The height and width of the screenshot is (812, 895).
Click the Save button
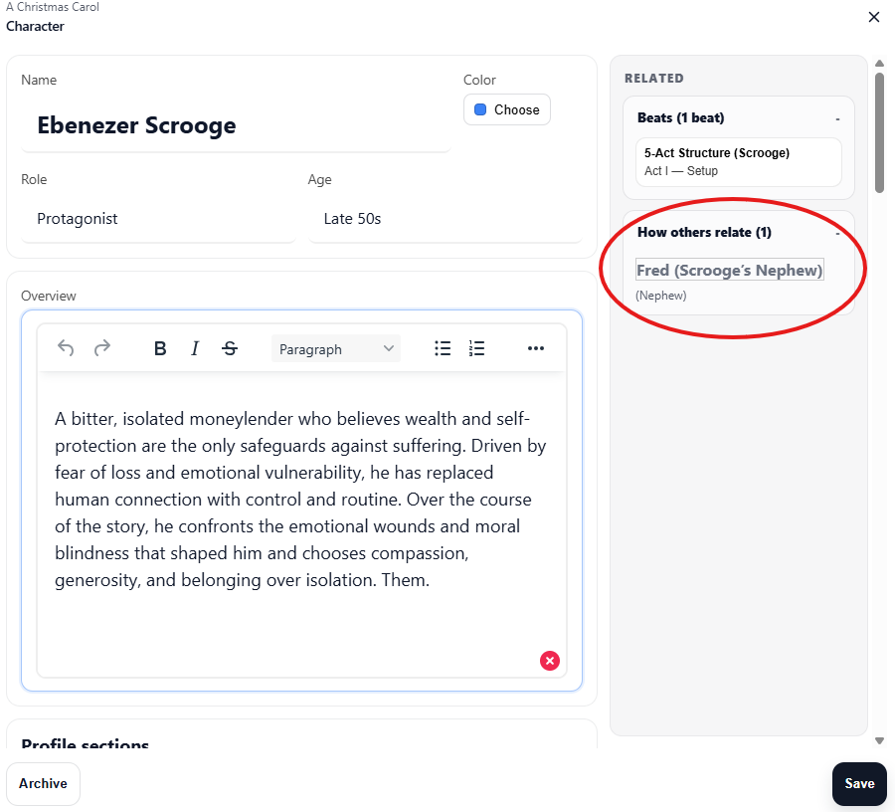pos(858,783)
